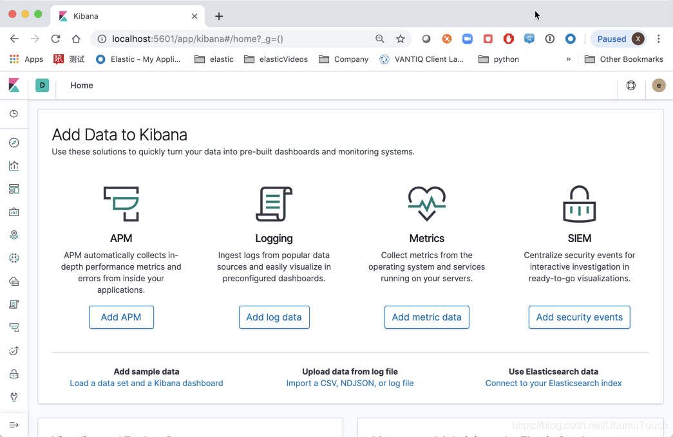The image size is (673, 437).
Task: Open the python bookmarks folder
Action: pos(498,59)
